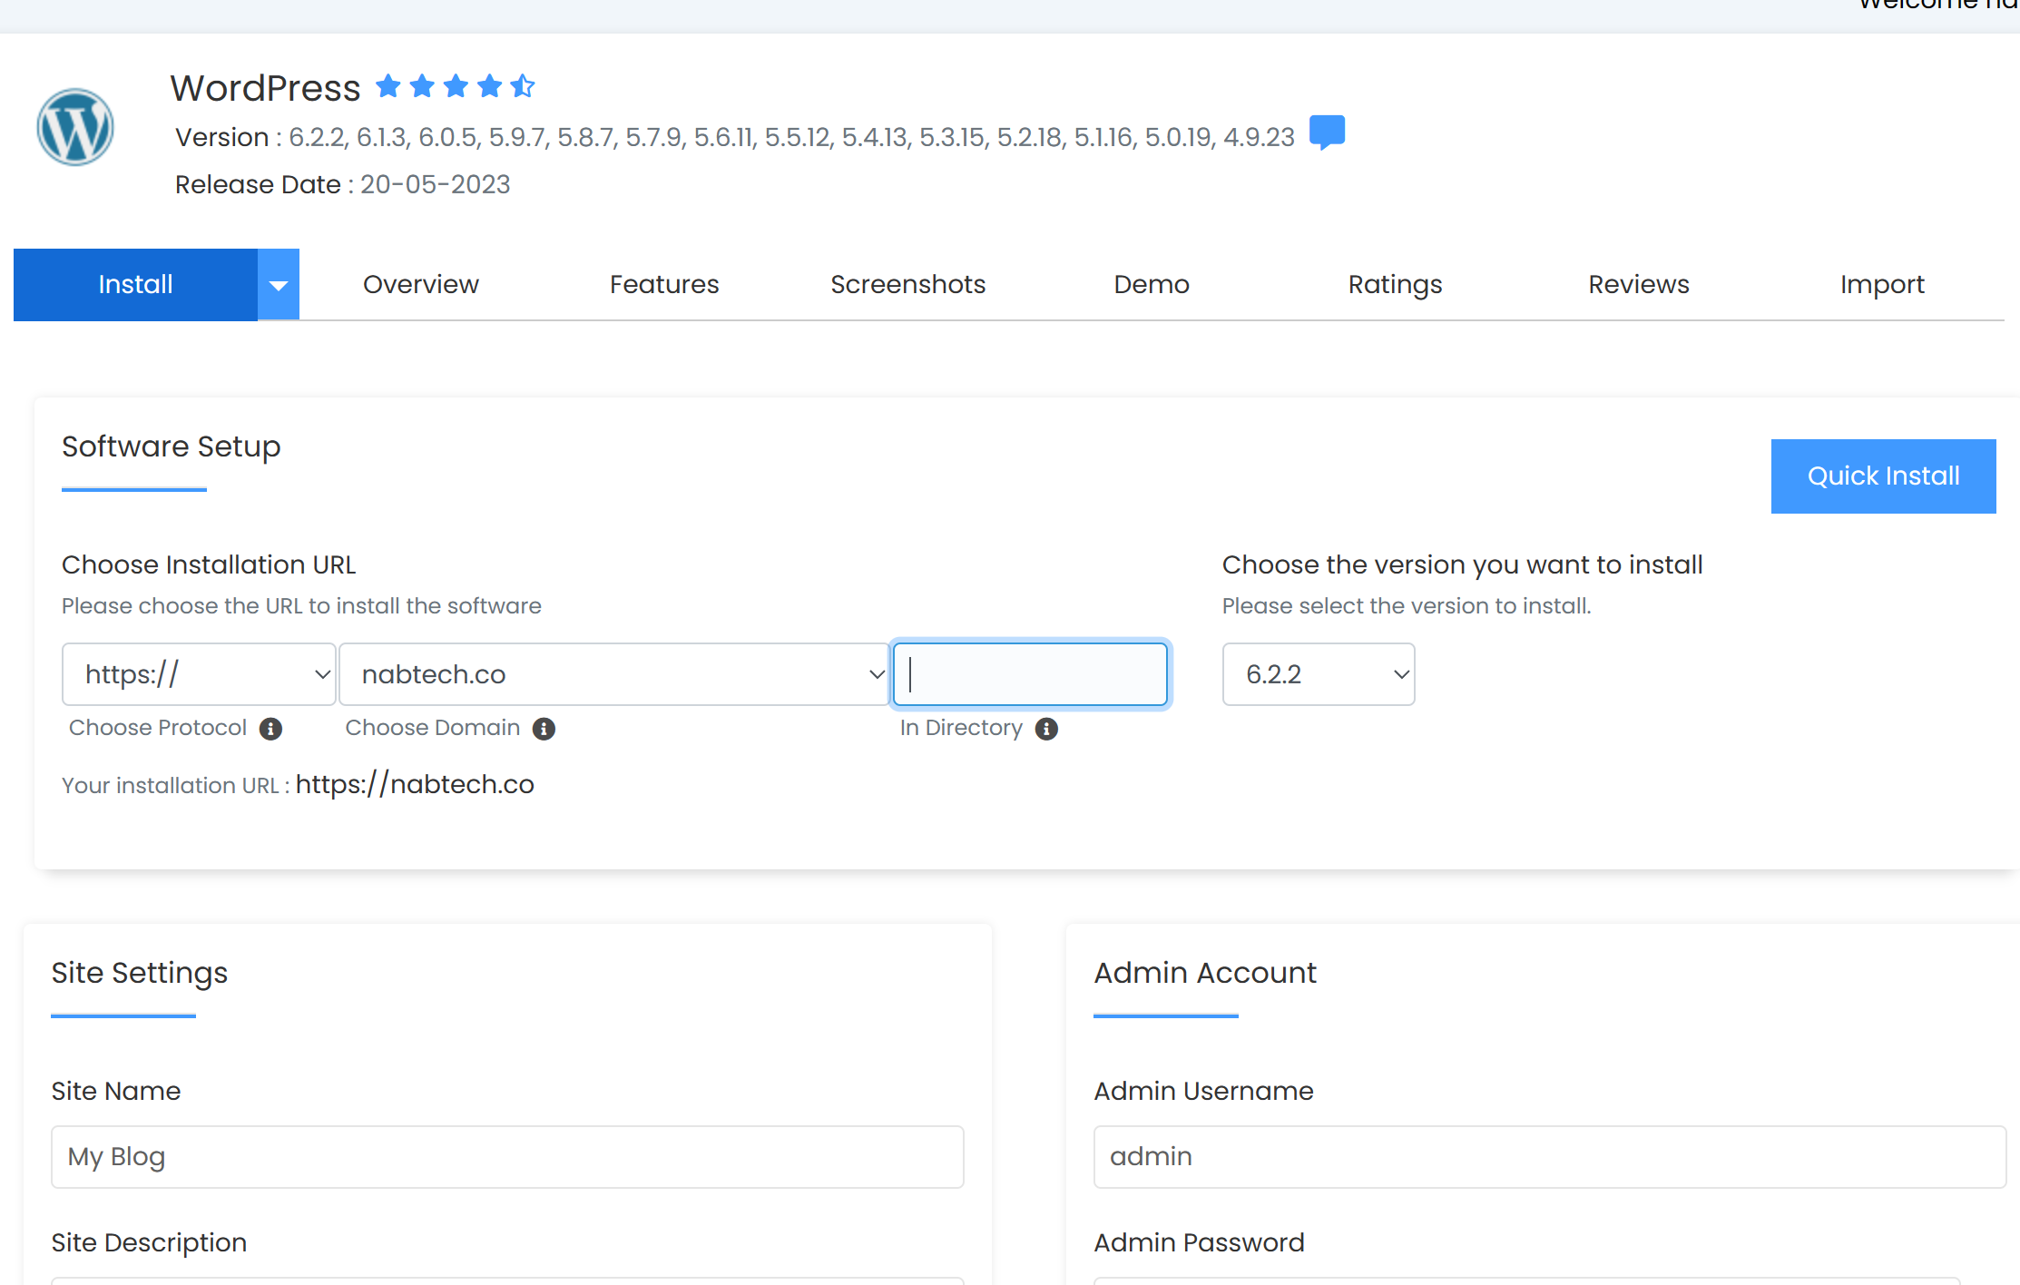Click the Admin Account heading

click(x=1205, y=973)
